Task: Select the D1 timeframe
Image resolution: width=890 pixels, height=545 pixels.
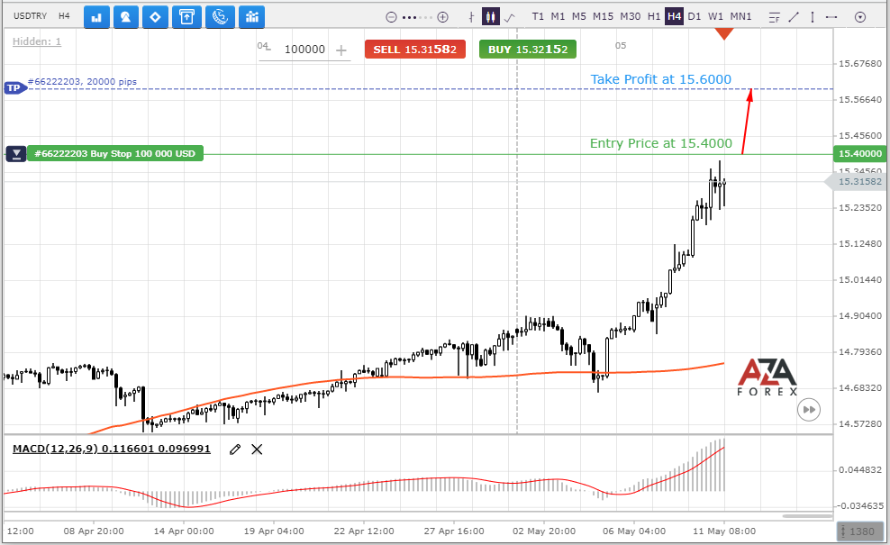Action: 695,16
